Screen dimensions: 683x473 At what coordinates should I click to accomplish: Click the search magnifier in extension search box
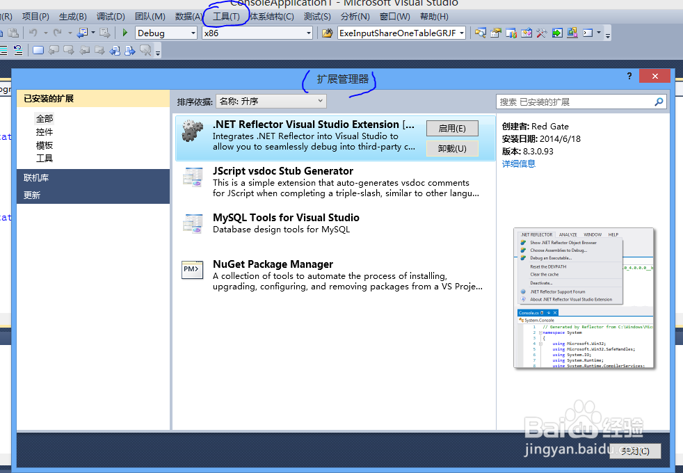point(659,102)
